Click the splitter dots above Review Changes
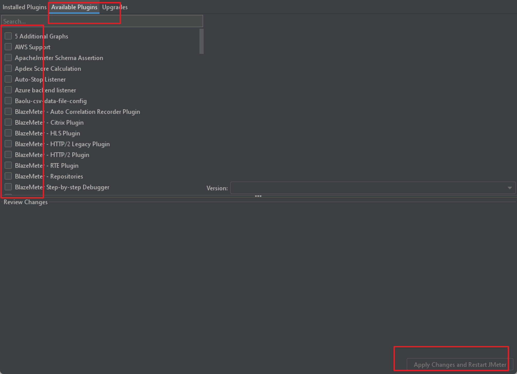This screenshot has width=517, height=374. pos(258,196)
